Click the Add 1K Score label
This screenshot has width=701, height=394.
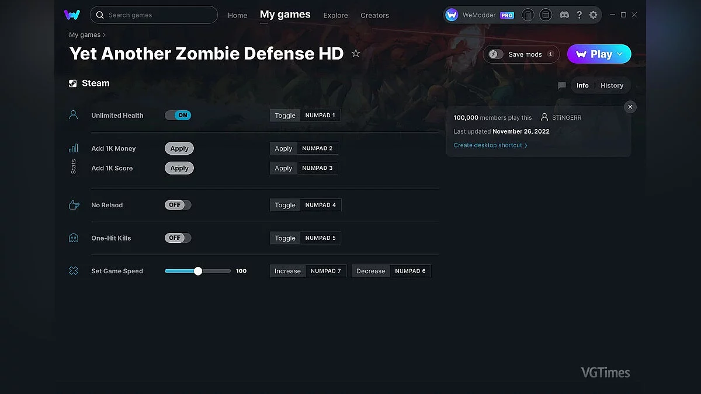click(112, 168)
